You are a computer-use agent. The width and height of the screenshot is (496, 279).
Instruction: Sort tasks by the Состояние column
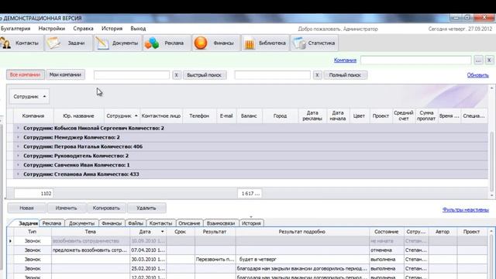[x=386, y=232]
